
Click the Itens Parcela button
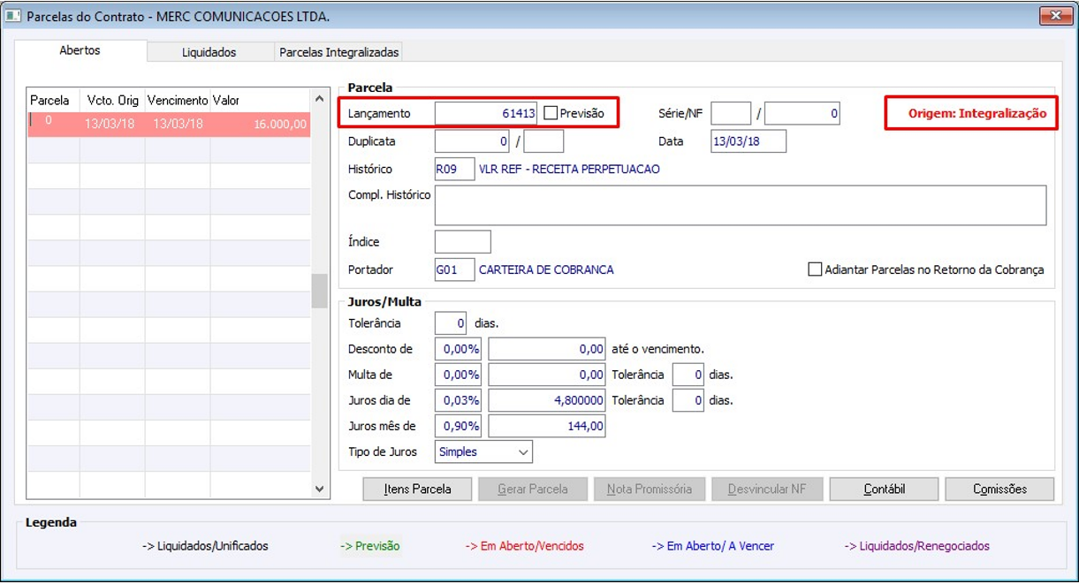tap(417, 489)
